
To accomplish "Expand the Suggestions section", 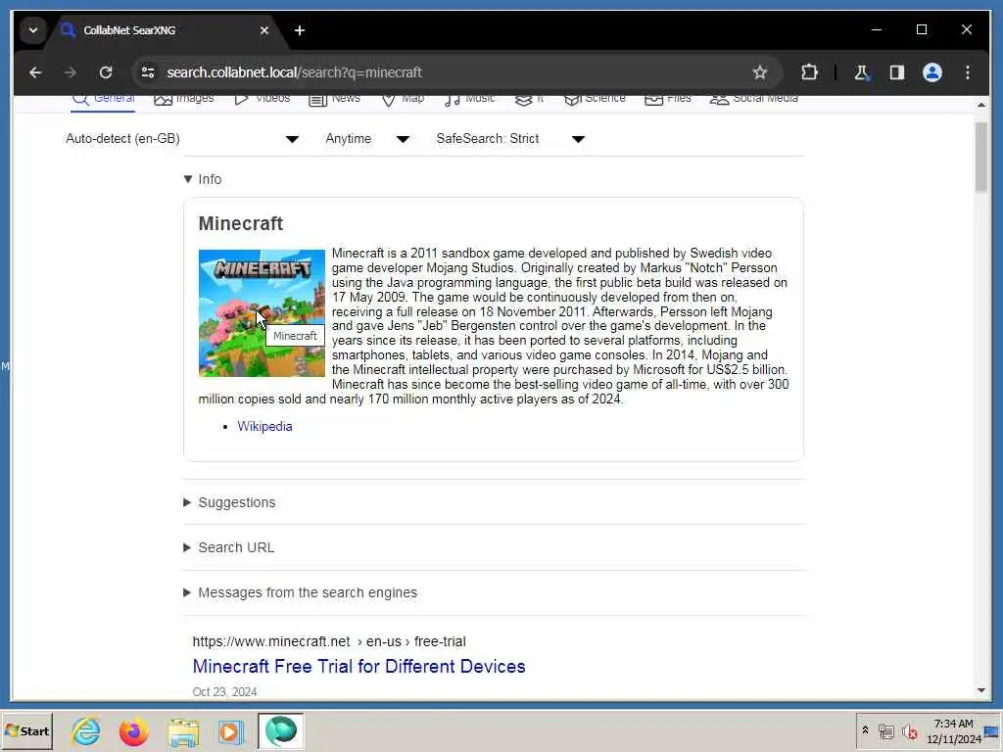I will coord(229,502).
